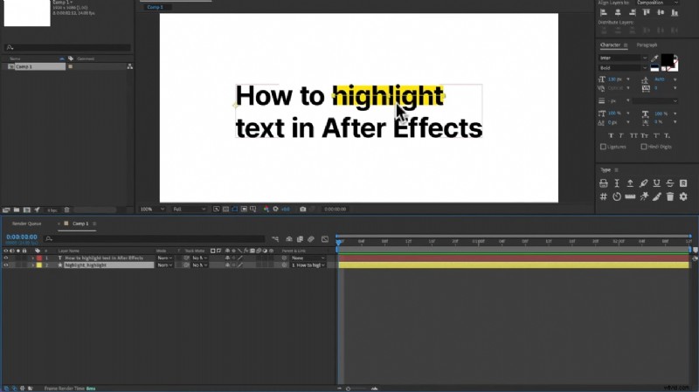The height and width of the screenshot is (392, 699).
Task: Open Align Layers to Composition dropdown
Action: click(x=657, y=3)
